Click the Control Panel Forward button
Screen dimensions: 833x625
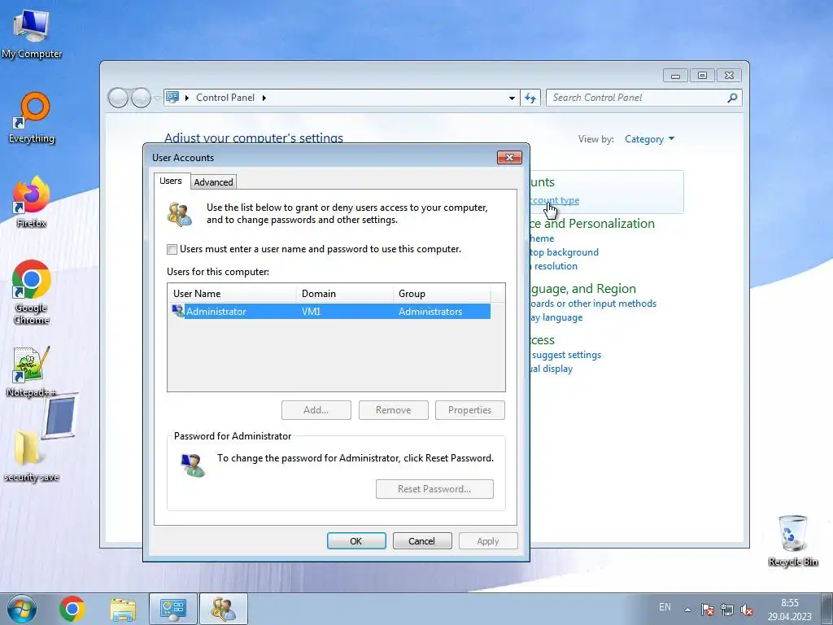[x=141, y=98]
